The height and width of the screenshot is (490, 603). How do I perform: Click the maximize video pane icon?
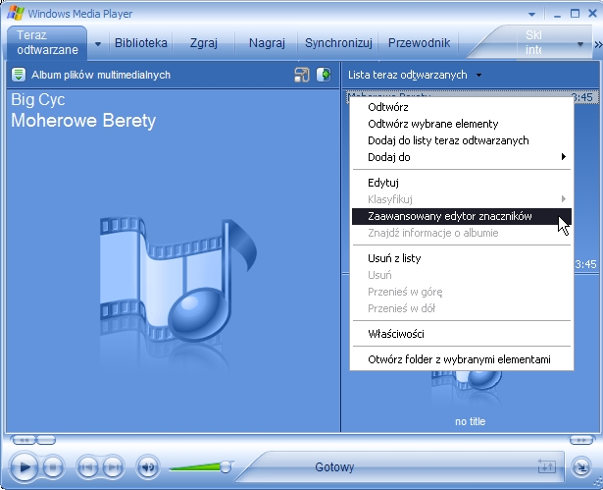[x=302, y=75]
